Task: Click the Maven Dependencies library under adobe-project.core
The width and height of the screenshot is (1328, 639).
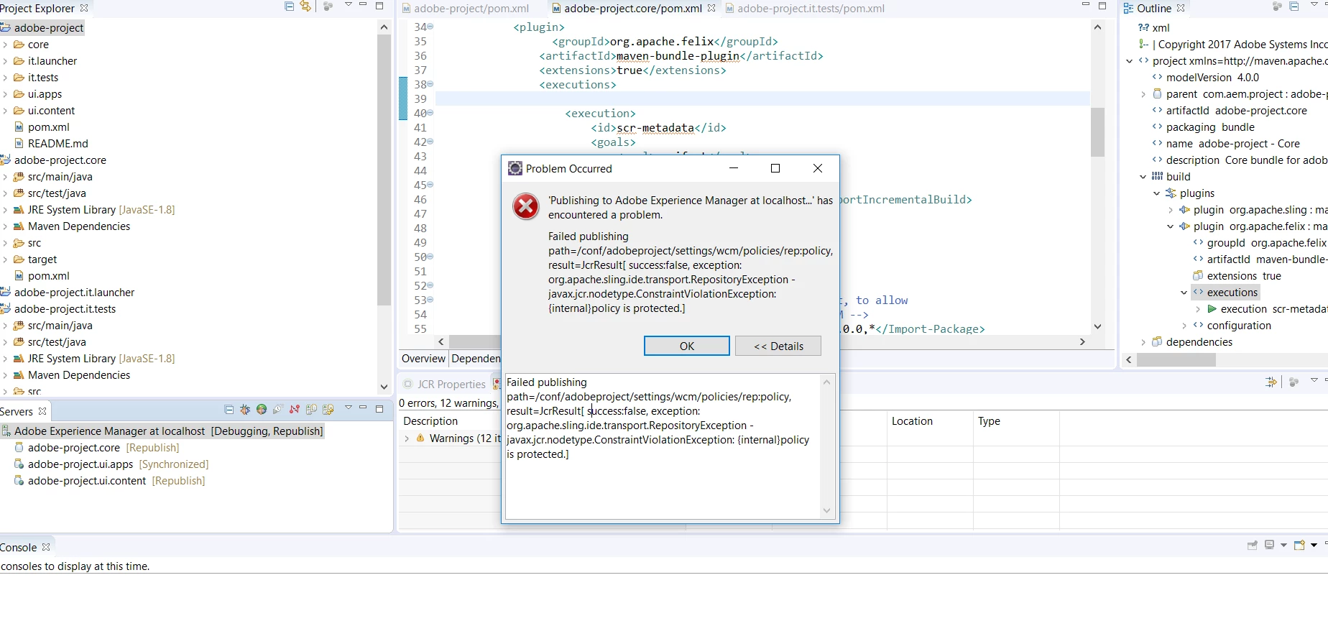Action: (x=79, y=226)
